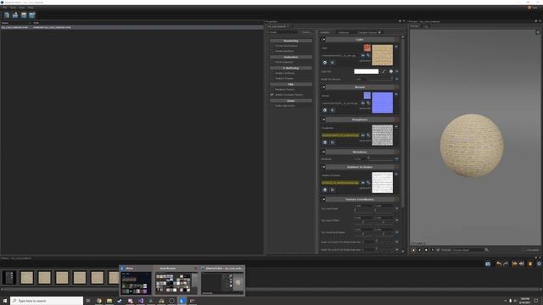Toggle the Enable Z Buffering checkbox
543x305 pixels.
(272, 74)
